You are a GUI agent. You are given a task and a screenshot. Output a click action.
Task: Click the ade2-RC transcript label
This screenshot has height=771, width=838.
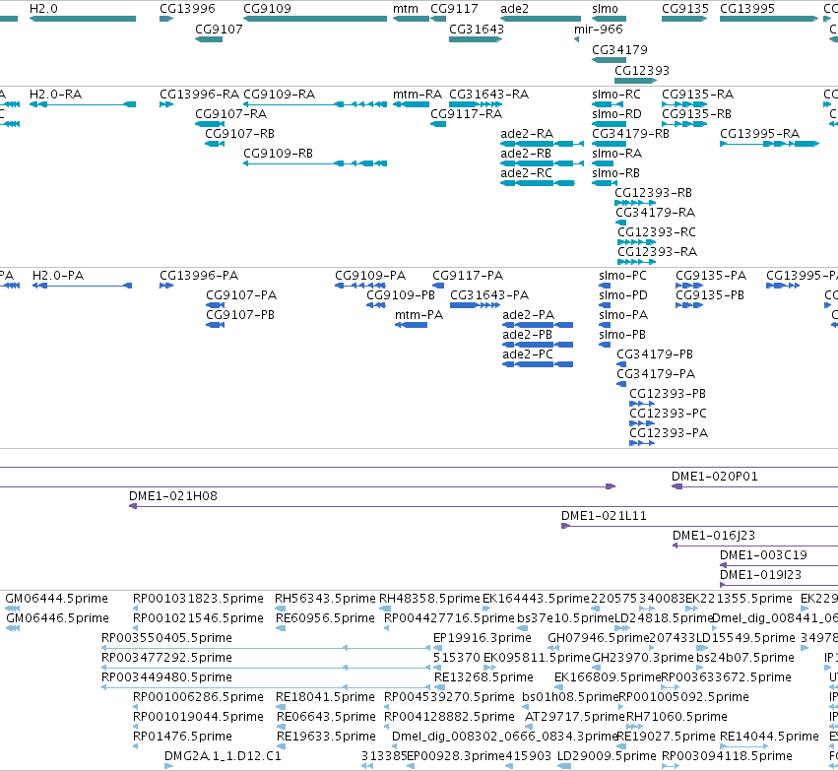526,173
